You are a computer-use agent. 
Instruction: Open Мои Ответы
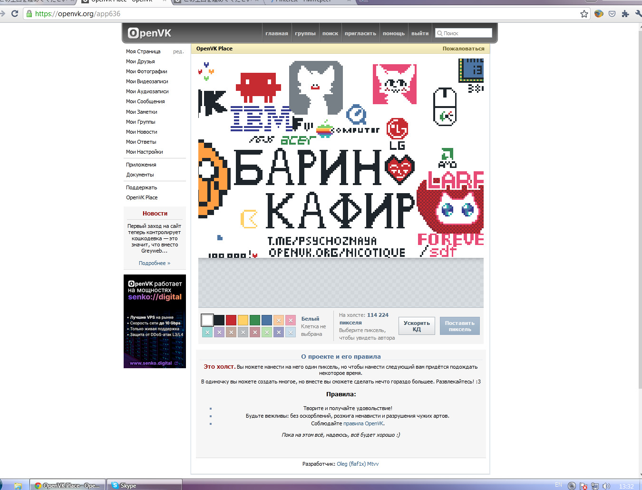[x=141, y=142]
